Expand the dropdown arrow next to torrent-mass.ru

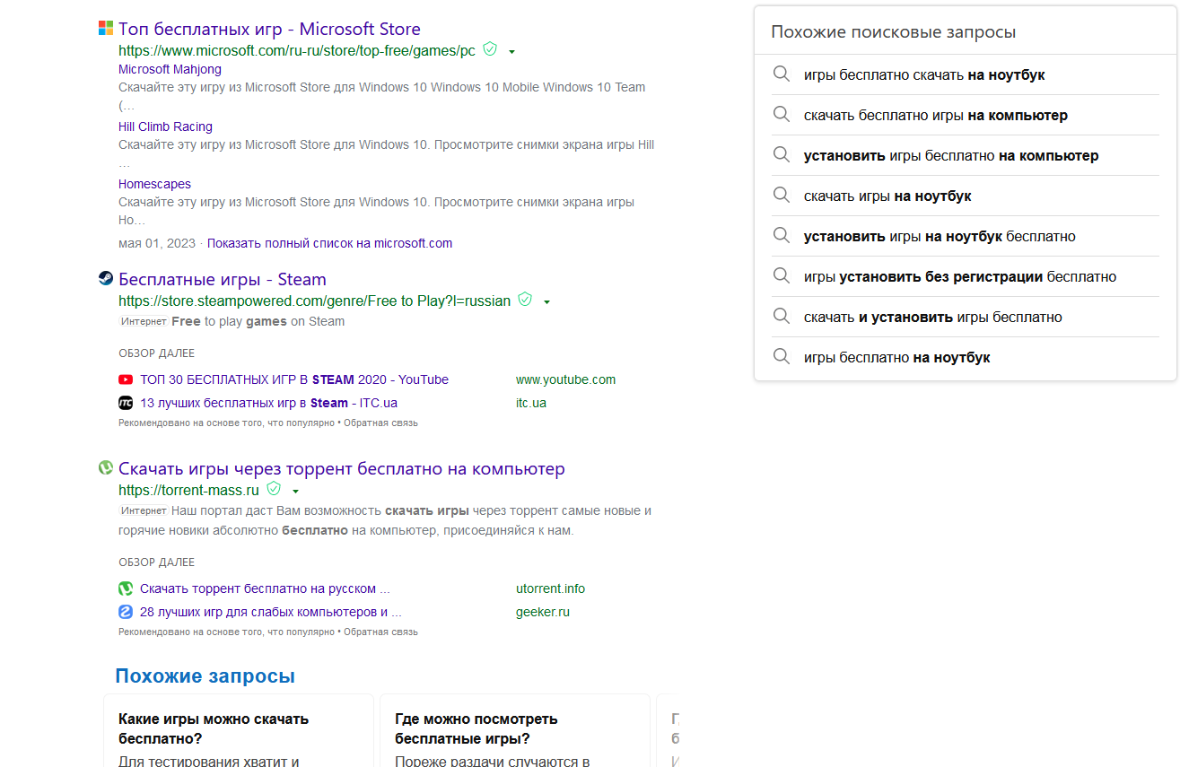point(295,492)
